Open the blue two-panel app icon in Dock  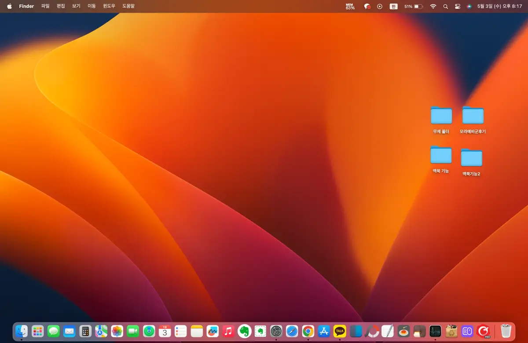coord(356,331)
